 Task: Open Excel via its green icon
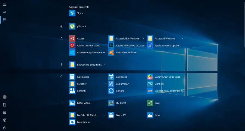pos(150,103)
